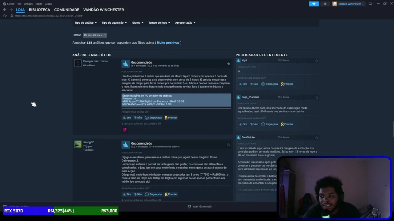394x221 pixels.
Task: Toggle the star on Polegar das Trevas review
Action: click(x=228, y=64)
